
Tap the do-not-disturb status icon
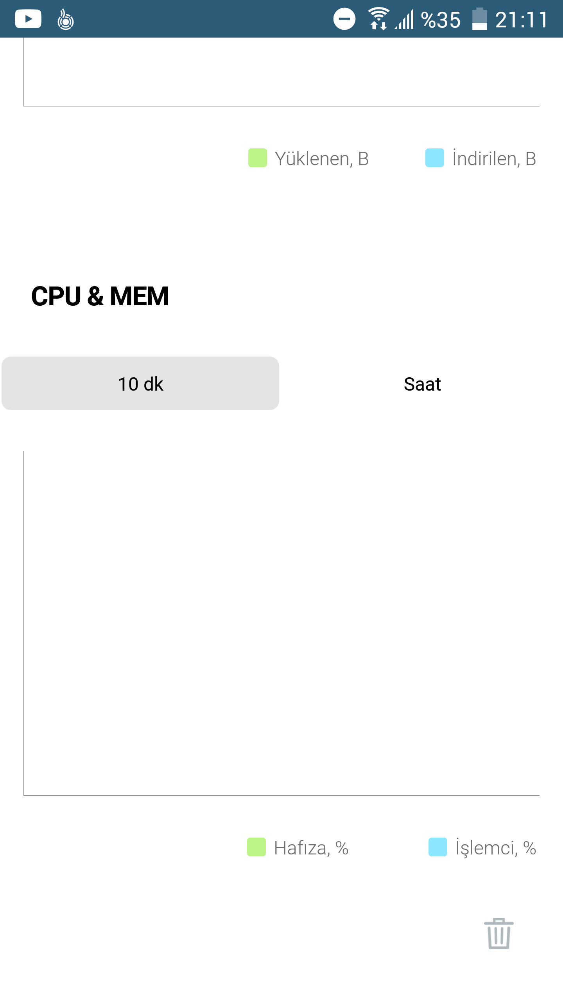344,19
